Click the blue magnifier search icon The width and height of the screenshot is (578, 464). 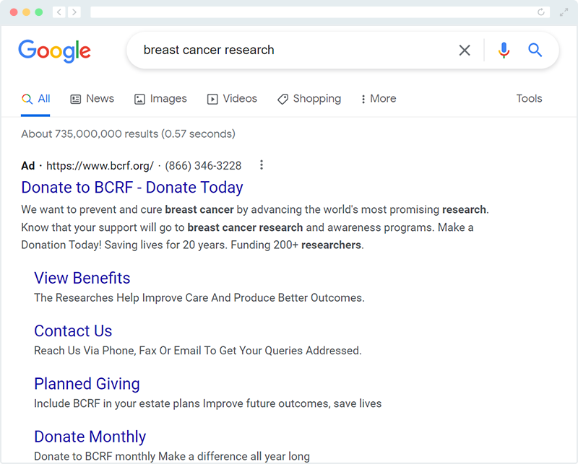pyautogui.click(x=535, y=51)
